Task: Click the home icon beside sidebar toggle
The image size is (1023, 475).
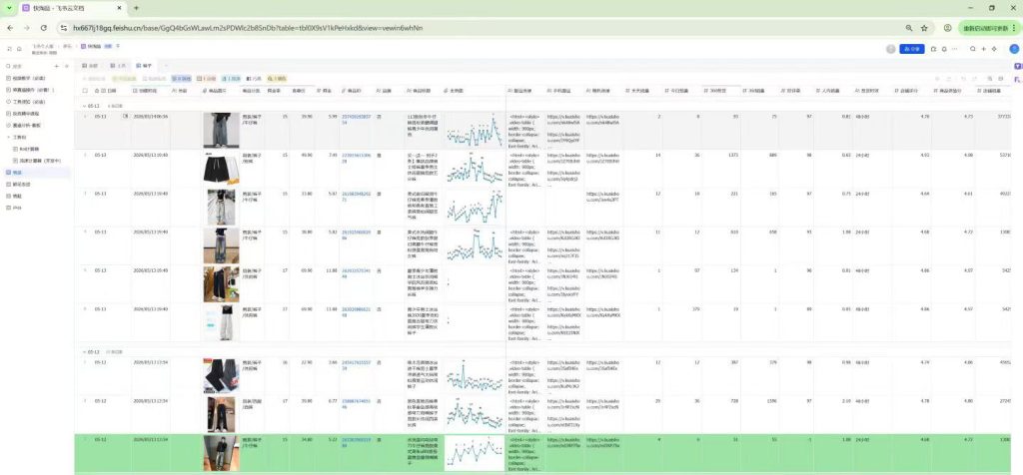Action: coord(19,49)
